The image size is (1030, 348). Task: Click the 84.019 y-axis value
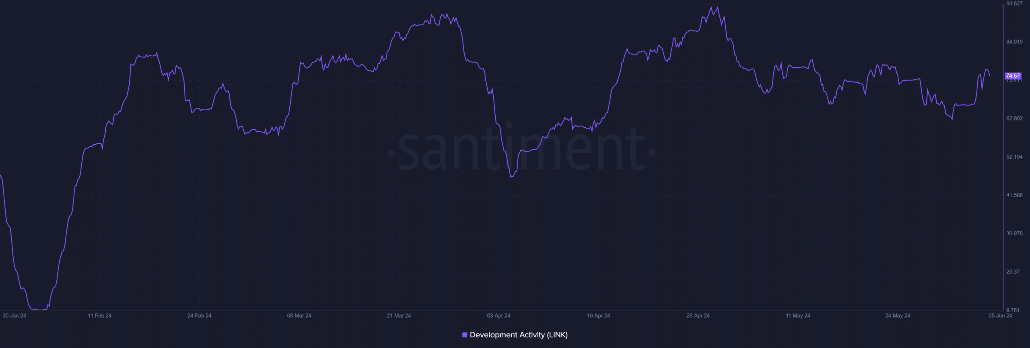pyautogui.click(x=1014, y=42)
